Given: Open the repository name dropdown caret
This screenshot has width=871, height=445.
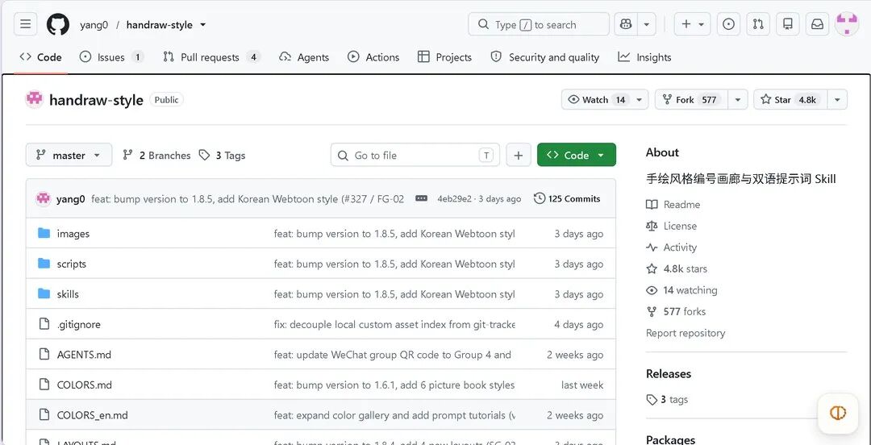Looking at the screenshot, I should point(202,24).
